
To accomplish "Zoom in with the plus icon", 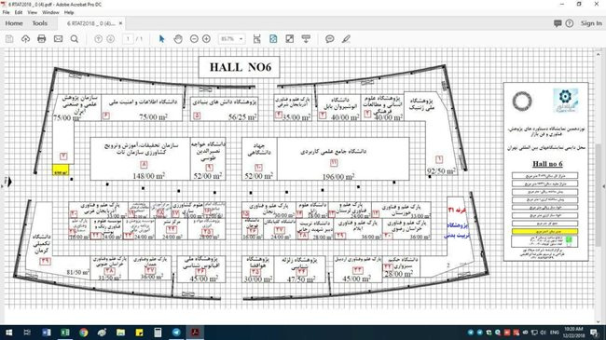I will click(206, 38).
